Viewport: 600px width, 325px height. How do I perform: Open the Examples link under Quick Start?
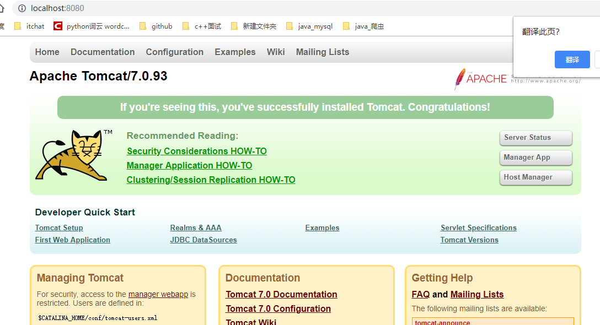click(x=322, y=228)
